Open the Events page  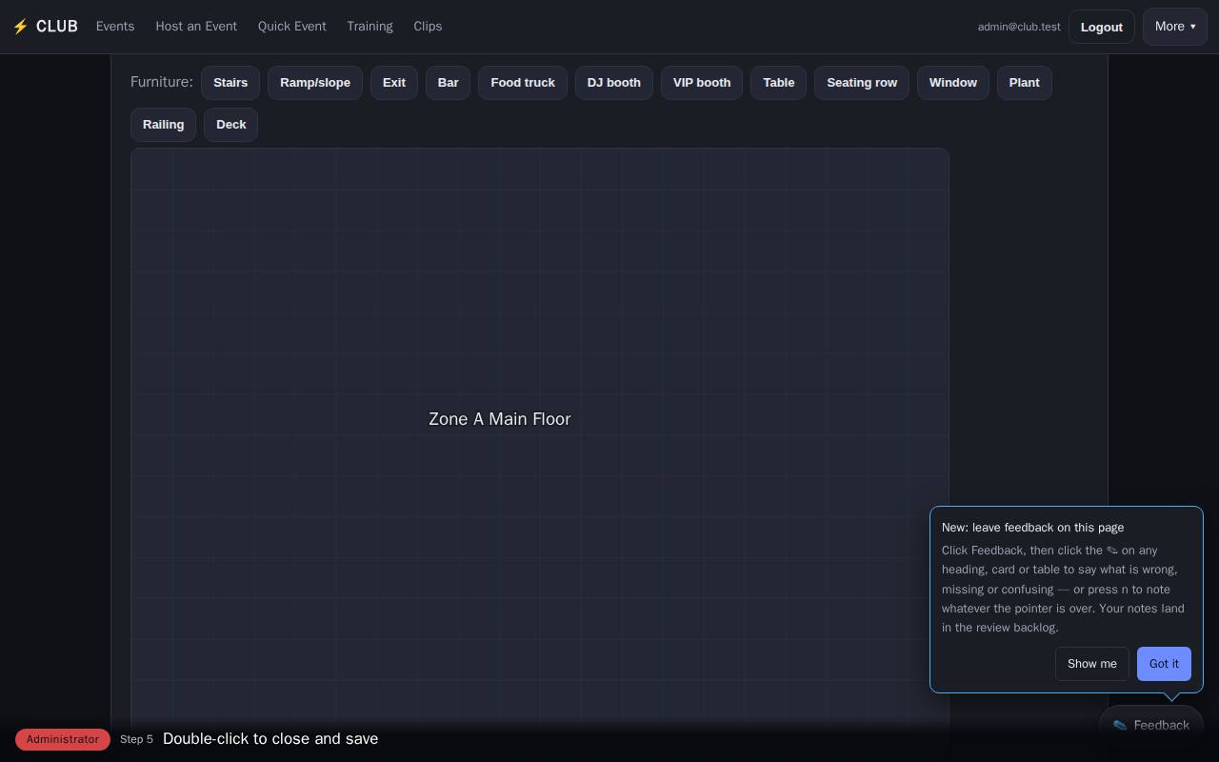pos(115,27)
